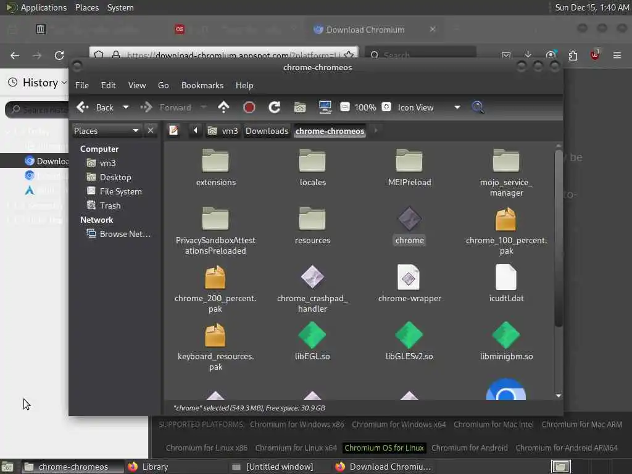The height and width of the screenshot is (474, 632).
Task: Click the file list vertical scrollbar
Action: (558, 238)
